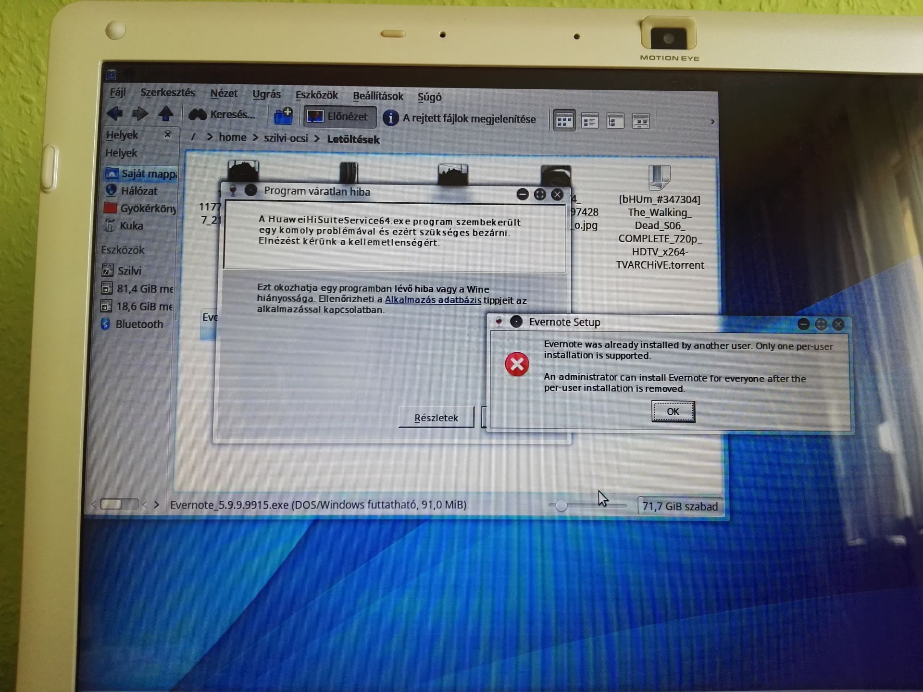Image resolution: width=923 pixels, height=692 pixels.
Task: Open the 18,6 GiB device
Action: pos(137,306)
